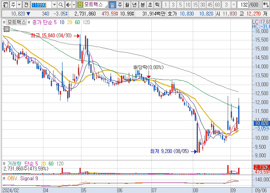Choose the 5 interval button

(180, 5)
